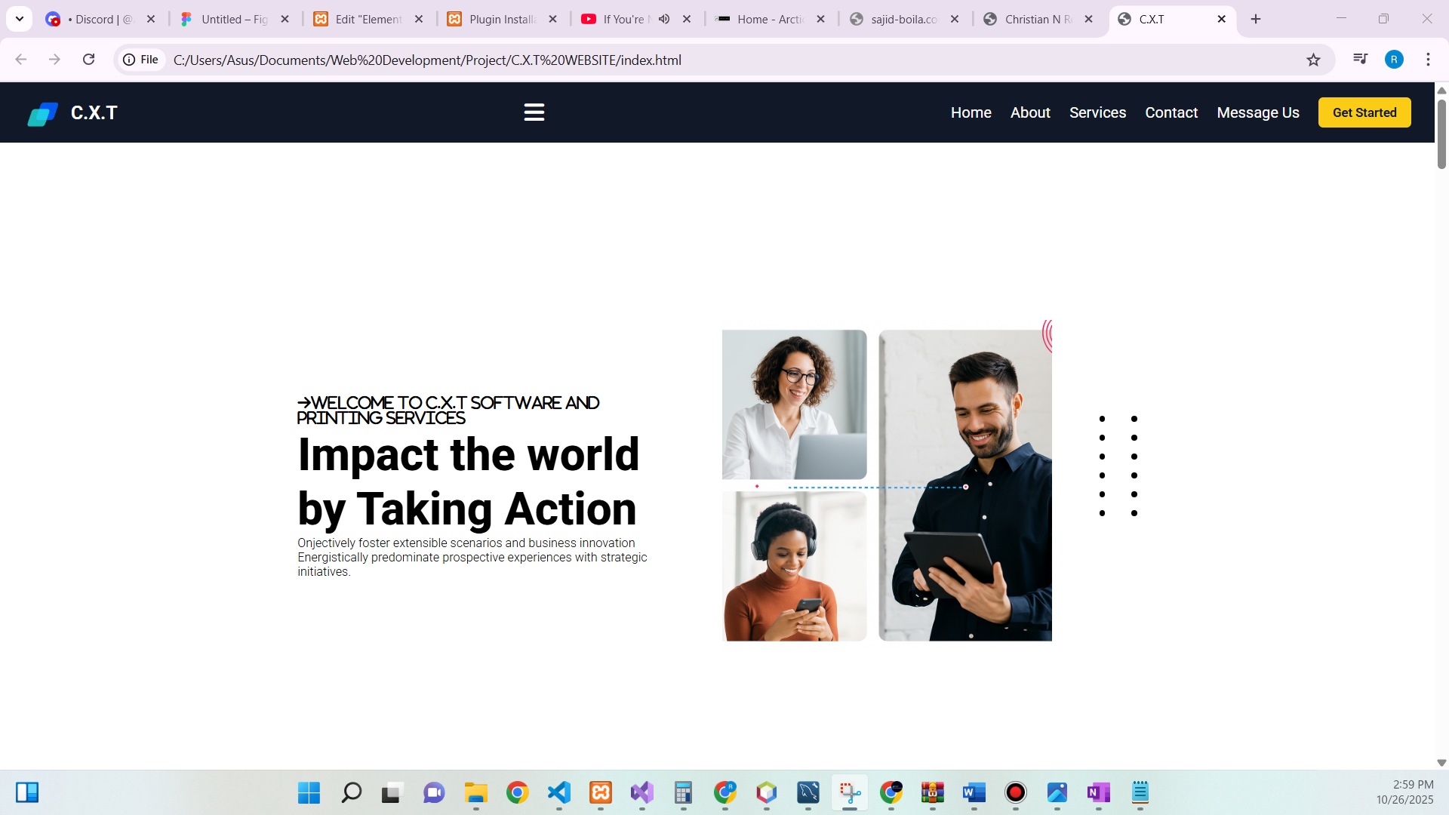Click the Impact the world heading
This screenshot has width=1449, height=815.
tap(469, 481)
